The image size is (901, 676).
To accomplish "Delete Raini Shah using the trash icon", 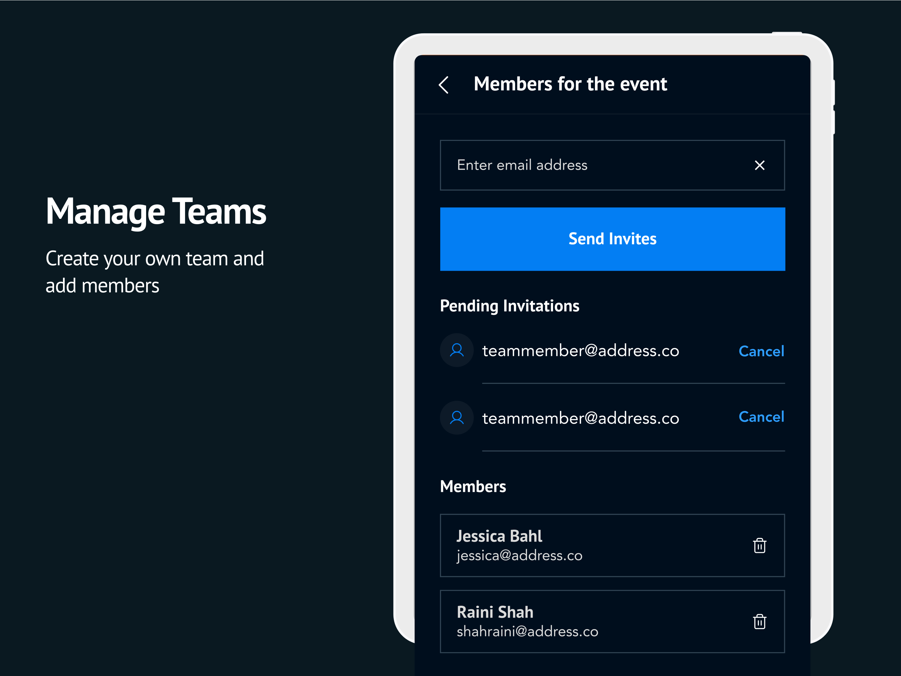I will click(759, 621).
